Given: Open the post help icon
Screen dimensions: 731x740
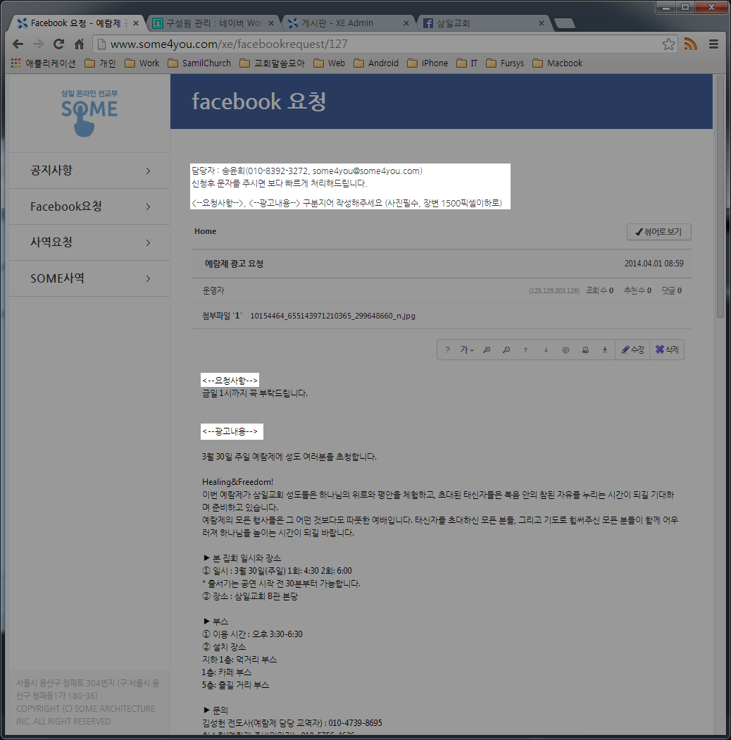Looking at the screenshot, I should click(448, 349).
